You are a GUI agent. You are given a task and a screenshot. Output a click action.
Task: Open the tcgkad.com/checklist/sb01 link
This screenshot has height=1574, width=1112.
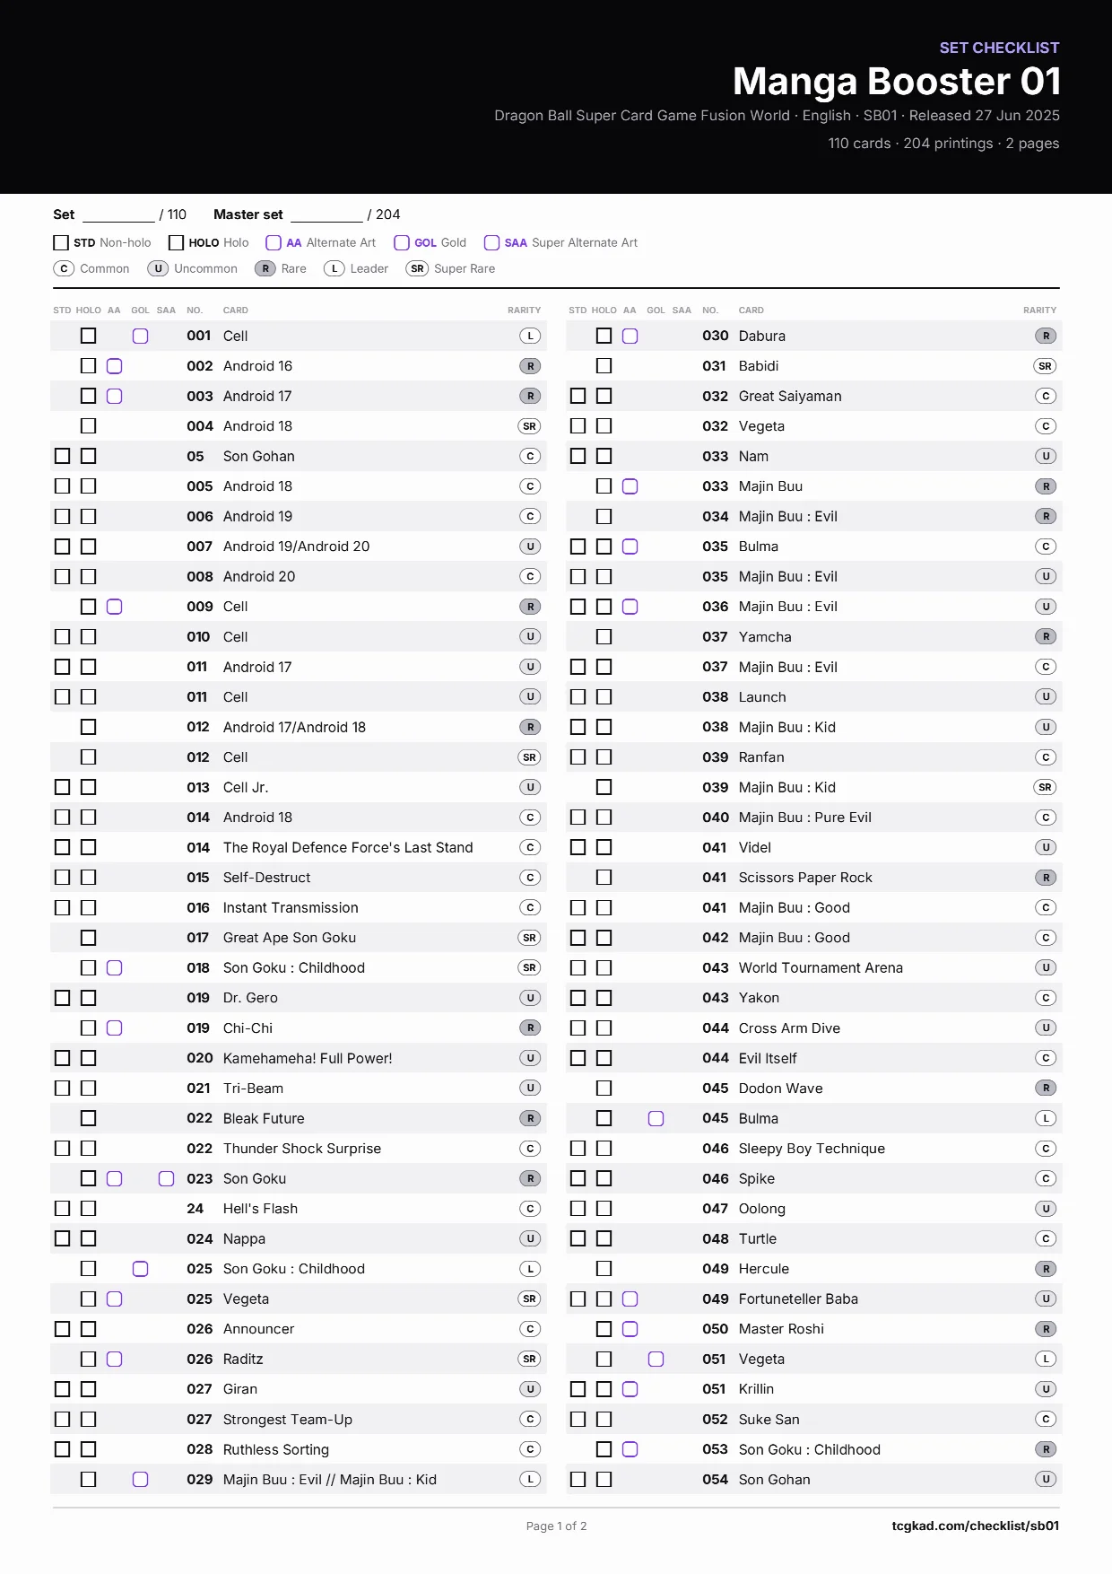[976, 1526]
